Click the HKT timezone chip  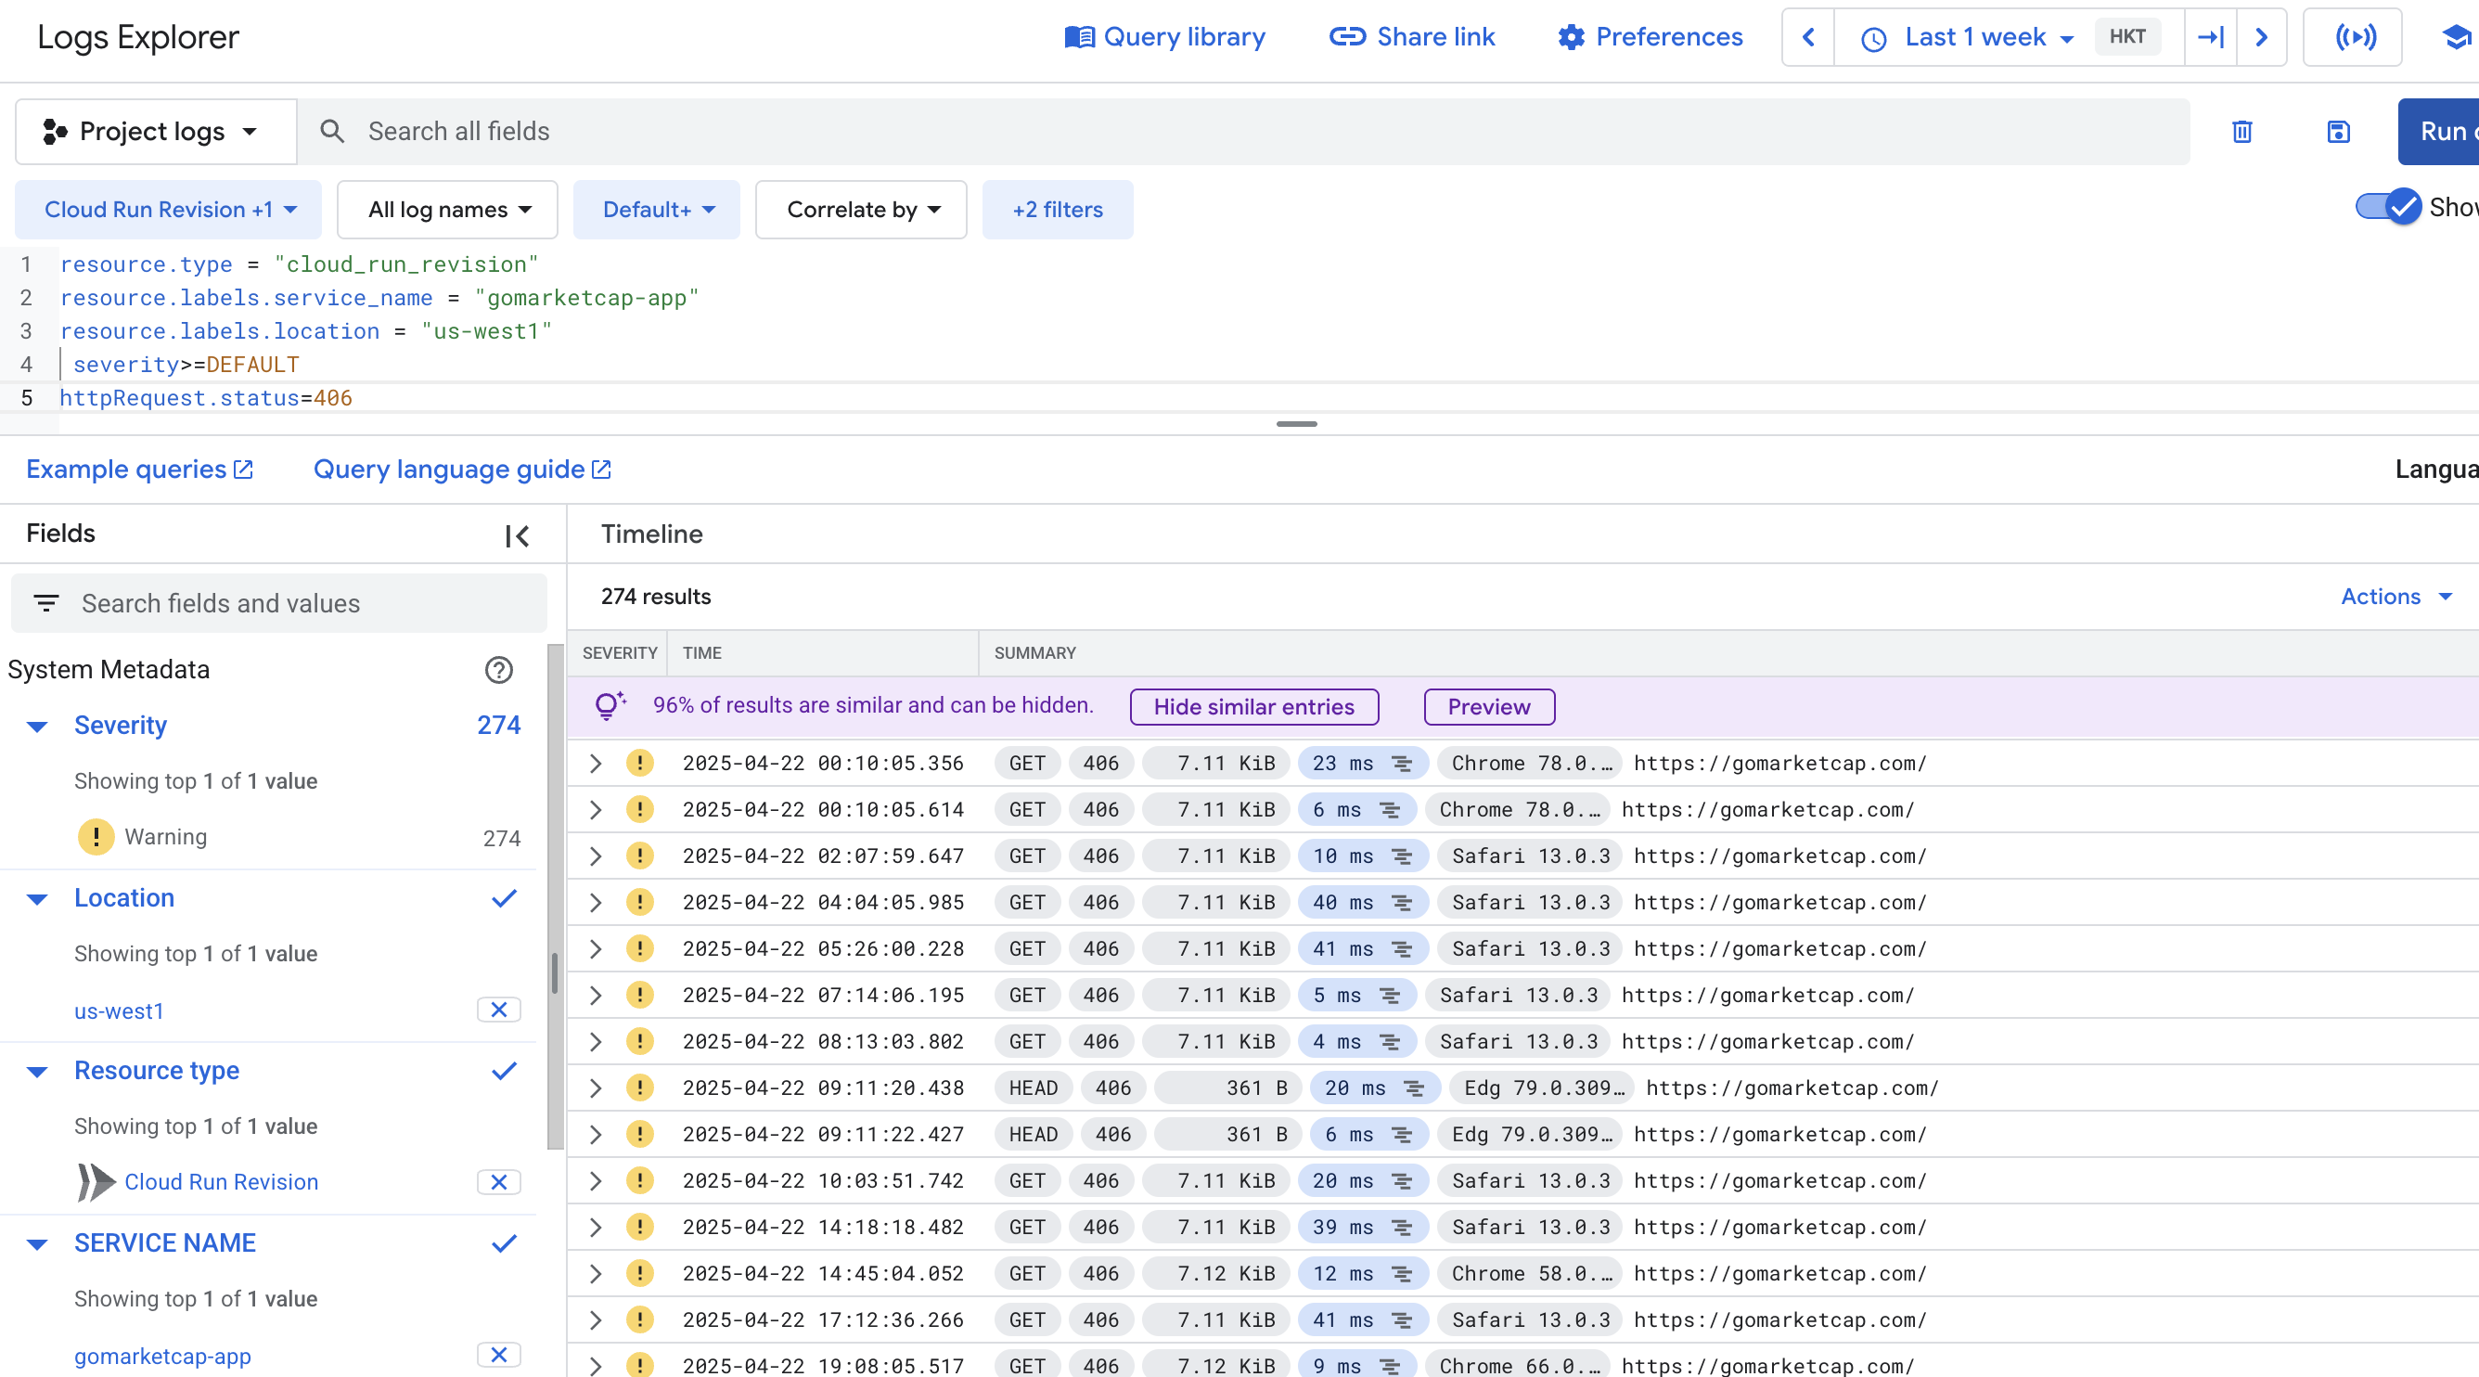click(x=2126, y=36)
